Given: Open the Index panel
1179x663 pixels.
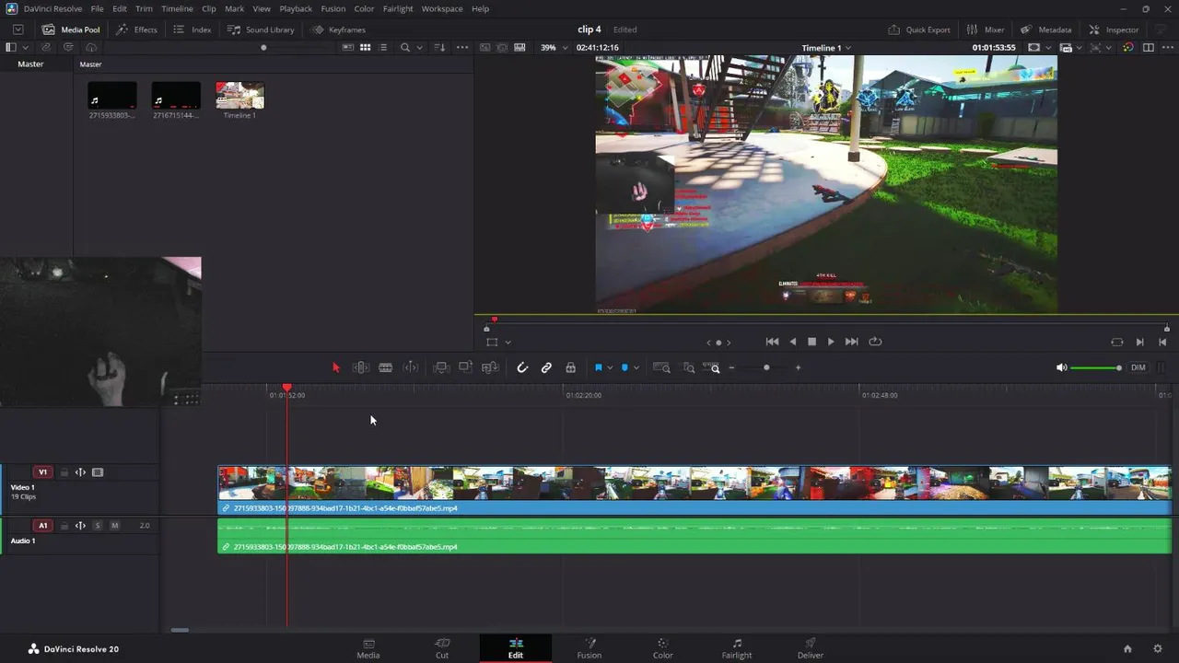Looking at the screenshot, I should 193,29.
